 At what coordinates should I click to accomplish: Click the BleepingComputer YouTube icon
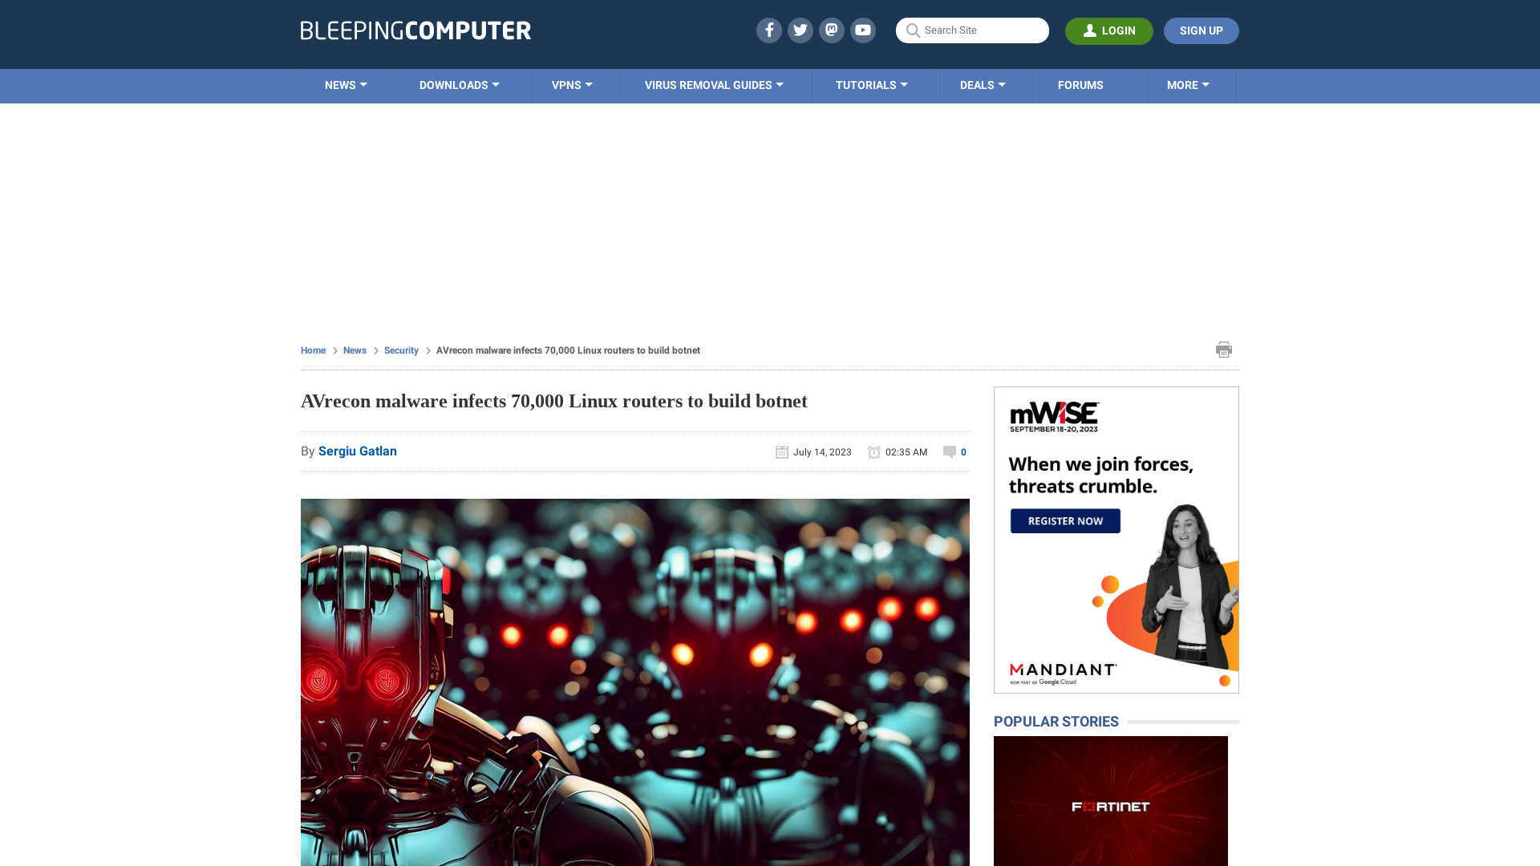[862, 30]
